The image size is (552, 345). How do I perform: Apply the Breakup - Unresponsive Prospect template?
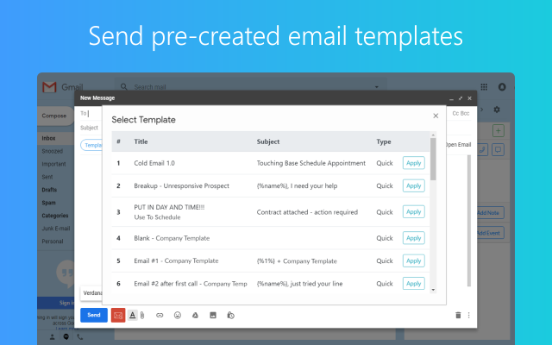[413, 186]
